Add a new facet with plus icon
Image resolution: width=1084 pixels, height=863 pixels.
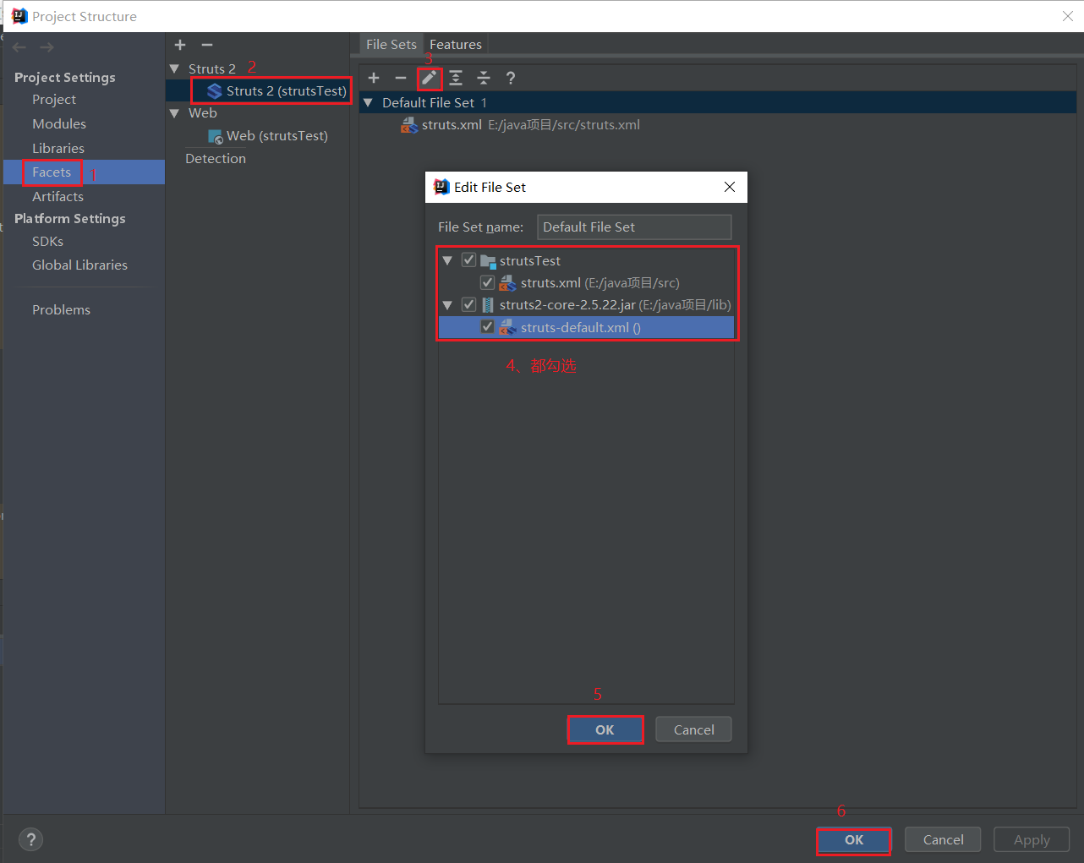click(180, 45)
